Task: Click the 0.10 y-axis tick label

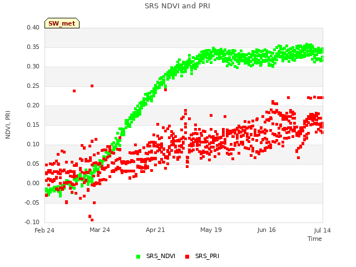Action: (33, 145)
